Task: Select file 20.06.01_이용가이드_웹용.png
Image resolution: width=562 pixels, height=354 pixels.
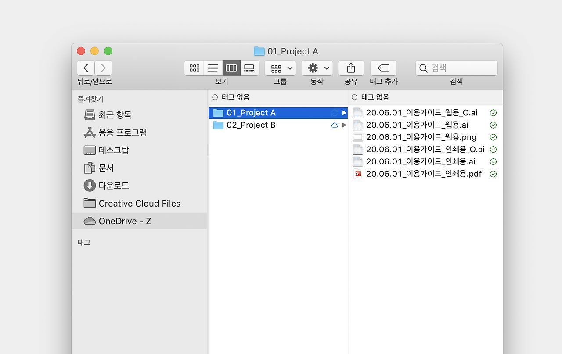Action: pos(425,137)
